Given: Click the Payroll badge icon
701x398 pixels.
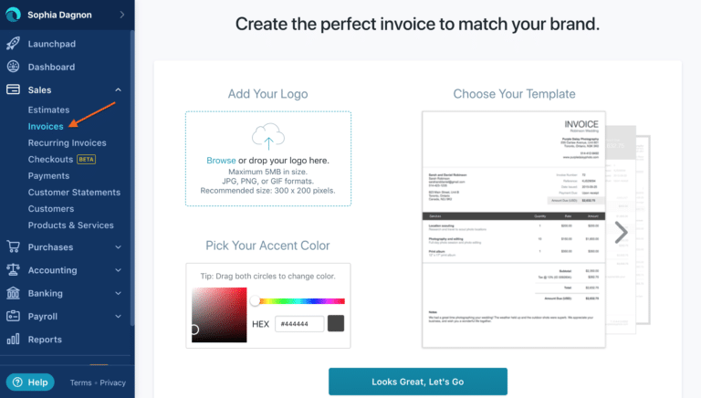Looking at the screenshot, I should (13, 316).
